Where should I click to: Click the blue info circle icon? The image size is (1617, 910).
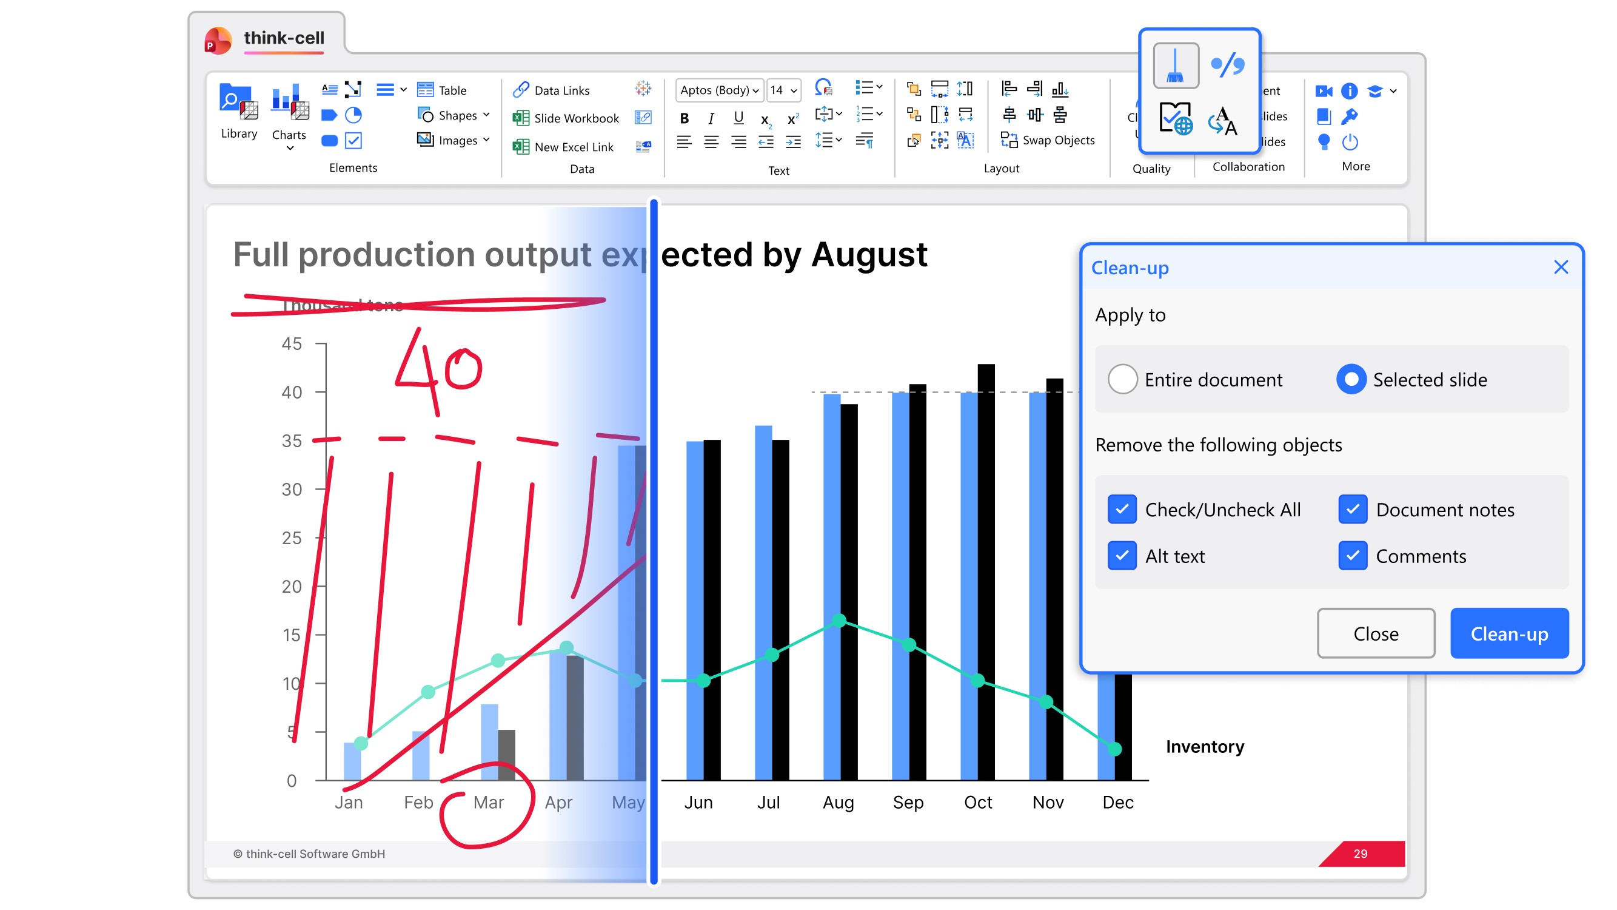(x=1349, y=91)
